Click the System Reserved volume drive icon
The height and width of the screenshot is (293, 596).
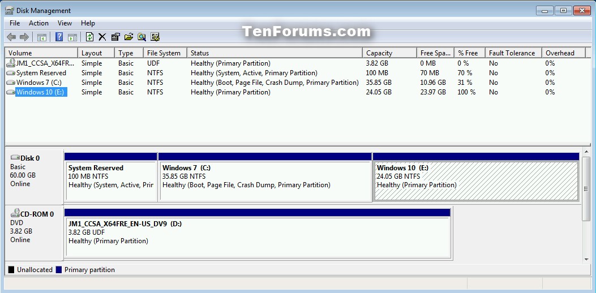click(x=11, y=73)
